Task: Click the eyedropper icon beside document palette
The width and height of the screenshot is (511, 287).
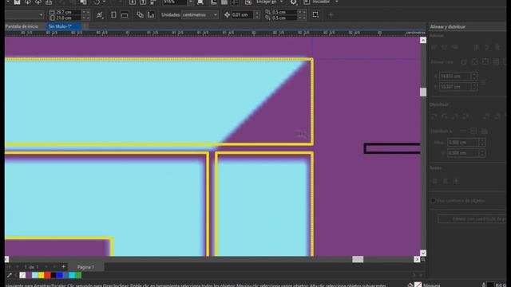Action: point(10,275)
